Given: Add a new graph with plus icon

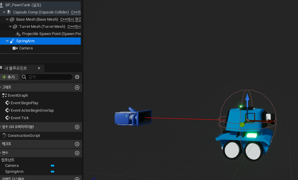Looking at the screenshot, I should (x=77, y=87).
